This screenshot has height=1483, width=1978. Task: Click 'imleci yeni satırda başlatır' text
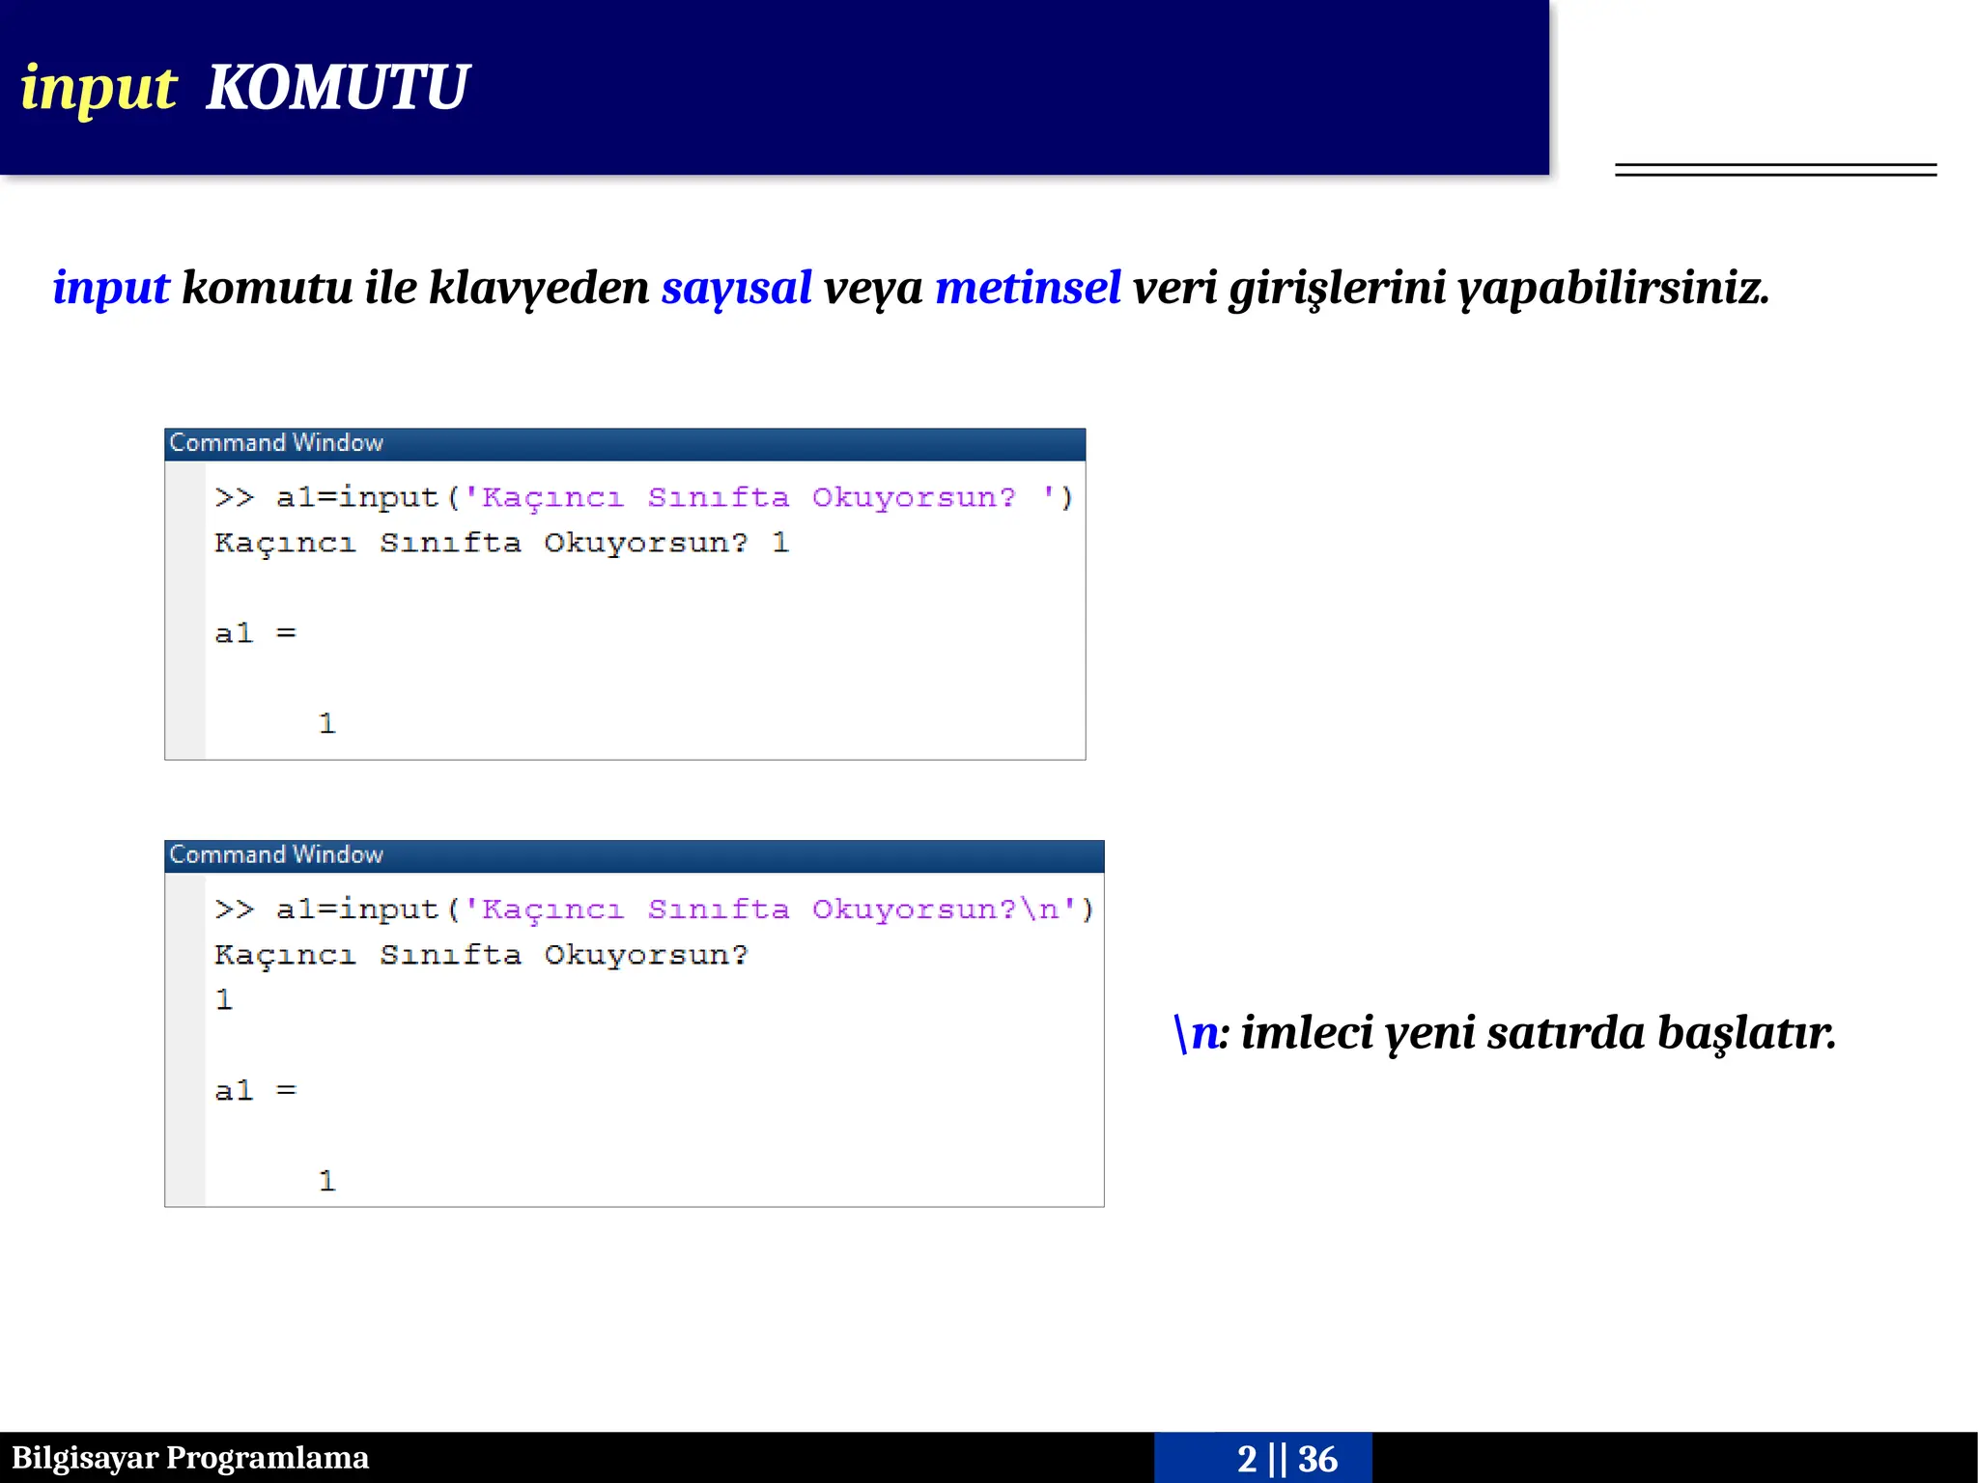[1538, 1032]
